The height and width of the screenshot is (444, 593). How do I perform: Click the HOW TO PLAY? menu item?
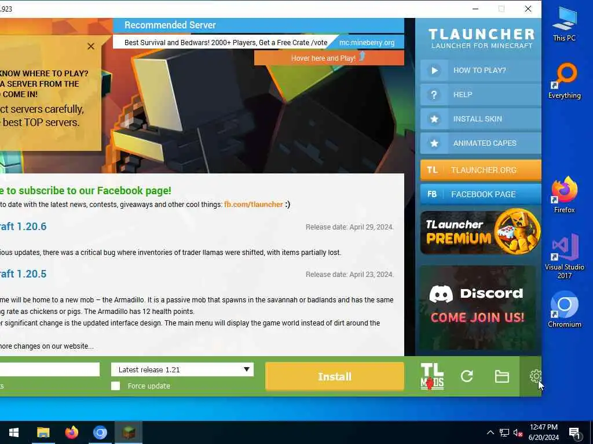coord(481,70)
